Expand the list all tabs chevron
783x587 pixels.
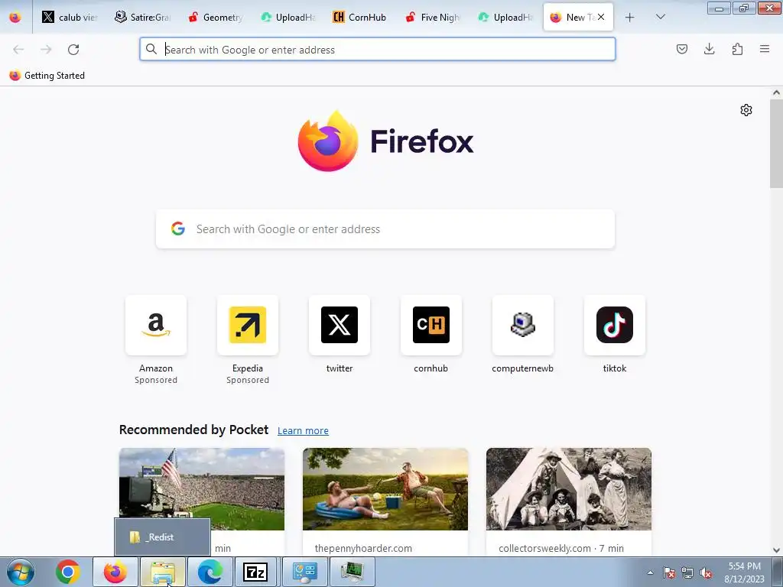(660, 17)
